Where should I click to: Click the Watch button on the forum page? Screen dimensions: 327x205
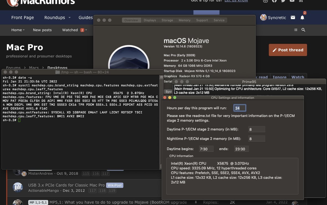point(298,76)
